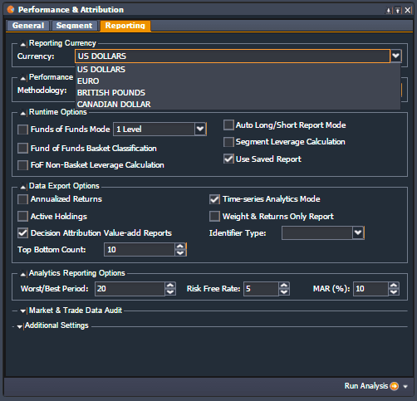The width and height of the screenshot is (417, 401).
Task: Toggle Time-series Analytics Mode checkbox
Action: point(214,199)
